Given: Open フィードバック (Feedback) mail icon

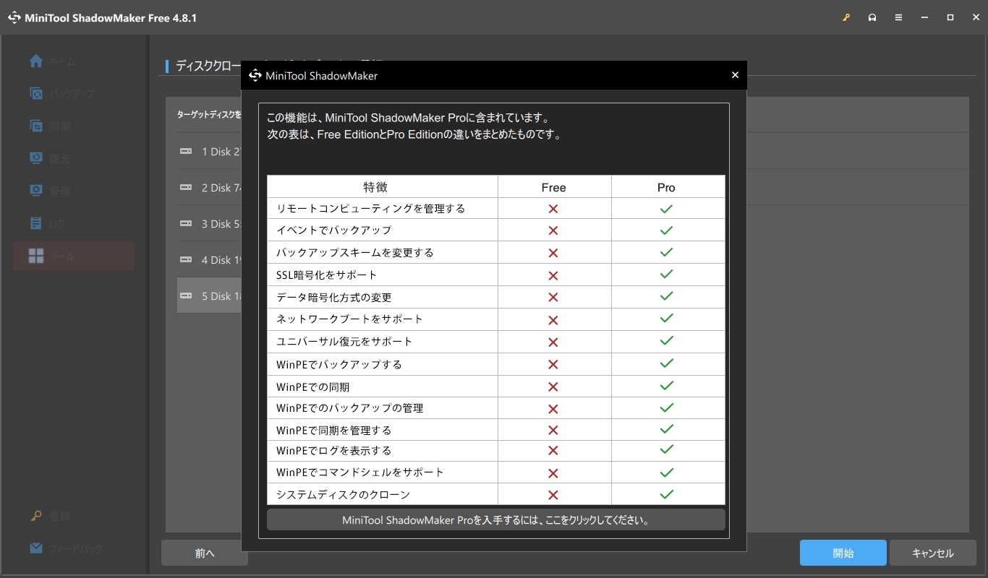Looking at the screenshot, I should (36, 548).
